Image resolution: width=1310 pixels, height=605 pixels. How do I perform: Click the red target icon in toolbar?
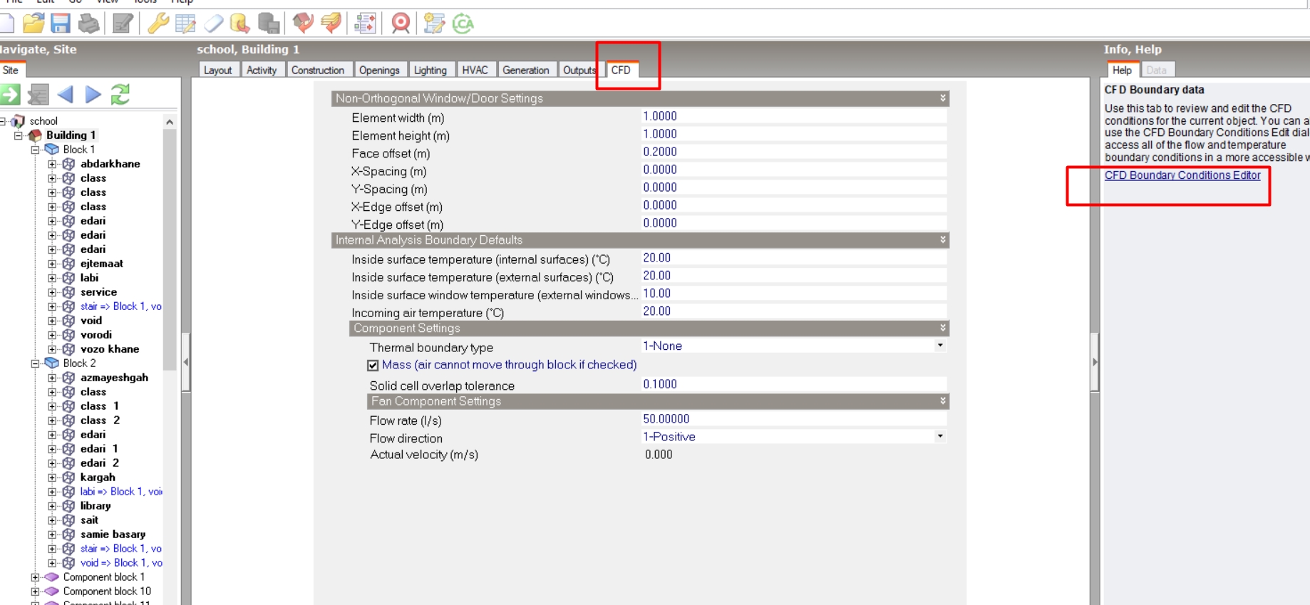coord(401,24)
